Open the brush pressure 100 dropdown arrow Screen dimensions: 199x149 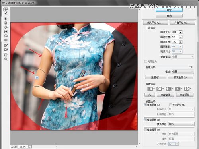(x=180, y=42)
